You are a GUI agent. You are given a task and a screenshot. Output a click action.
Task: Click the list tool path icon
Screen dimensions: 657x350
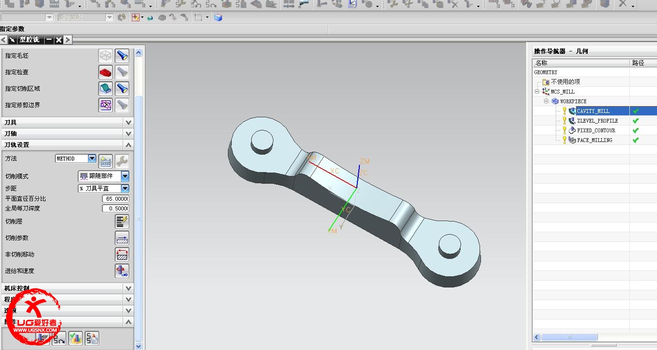[92, 338]
